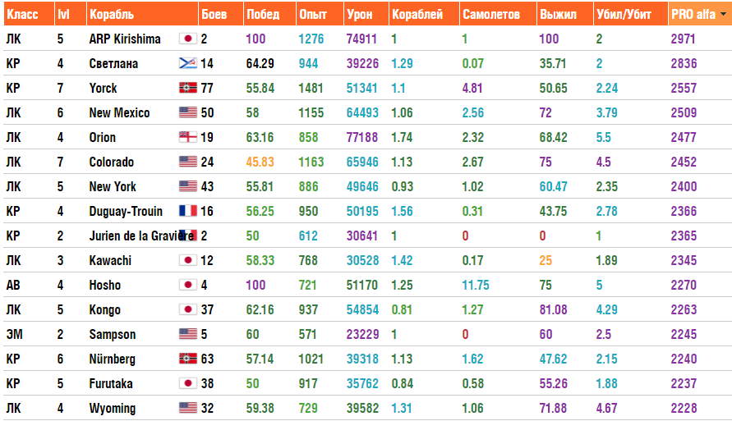The width and height of the screenshot is (732, 421).
Task: Click the Japanese flag beside ARP Kirishima
Action: [x=187, y=39]
